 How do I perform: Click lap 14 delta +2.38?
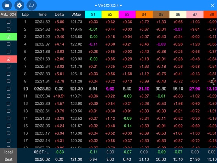point(59,119)
